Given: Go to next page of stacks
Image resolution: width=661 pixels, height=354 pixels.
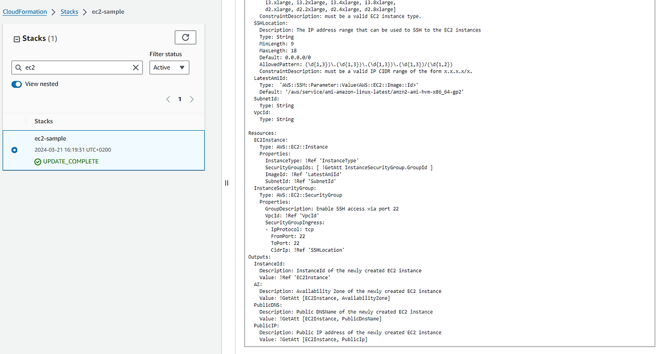Looking at the screenshot, I should tap(192, 99).
